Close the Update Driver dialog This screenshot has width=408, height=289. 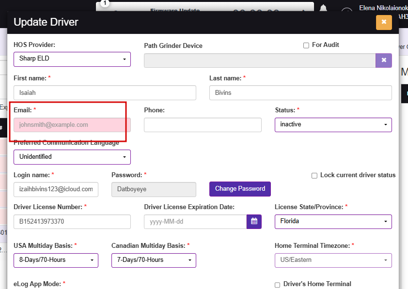click(384, 22)
